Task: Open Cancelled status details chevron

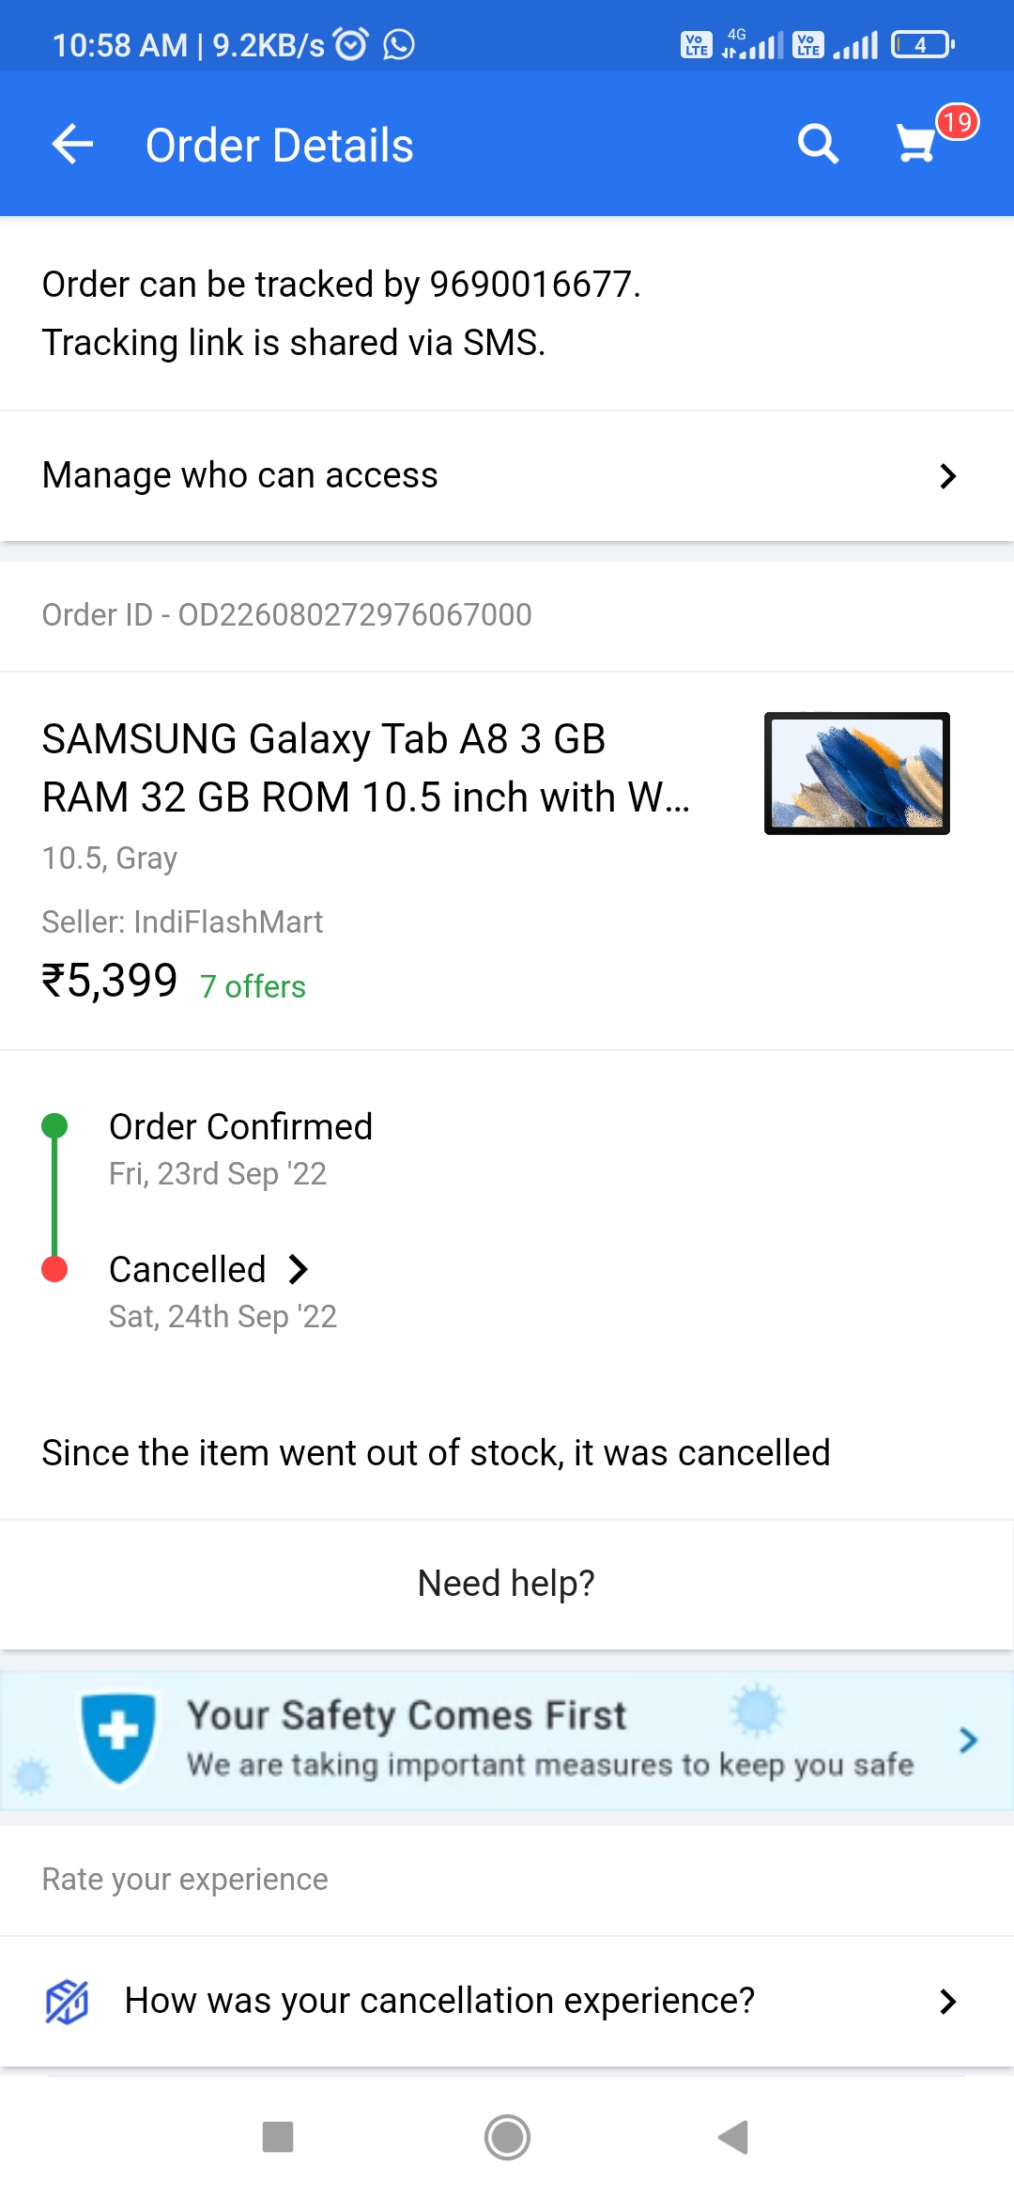Action: tap(299, 1269)
